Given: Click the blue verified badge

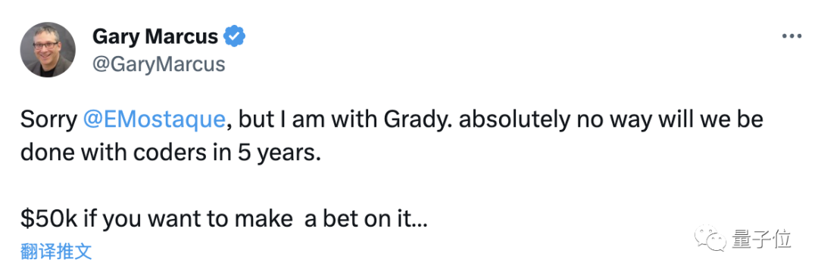Looking at the screenshot, I should 235,36.
